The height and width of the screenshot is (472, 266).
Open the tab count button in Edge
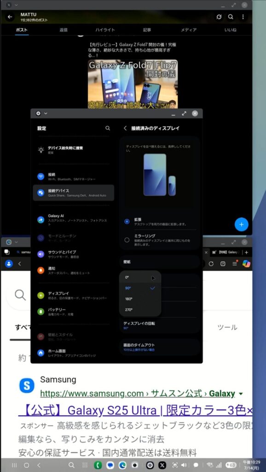click(x=223, y=264)
